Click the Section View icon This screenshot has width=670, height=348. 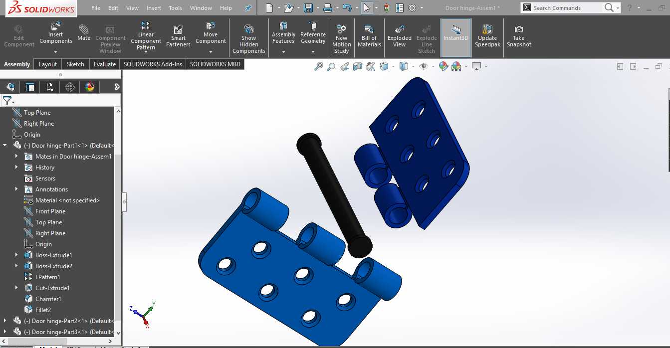(357, 66)
